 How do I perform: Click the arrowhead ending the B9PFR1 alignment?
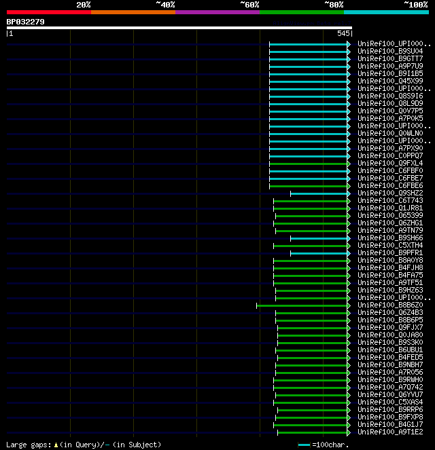coord(349,253)
